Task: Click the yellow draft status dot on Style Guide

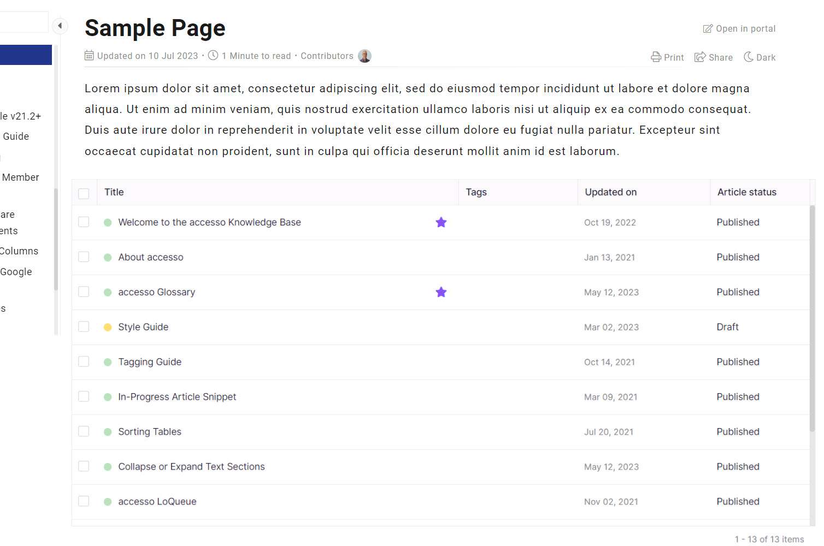Action: click(x=108, y=327)
